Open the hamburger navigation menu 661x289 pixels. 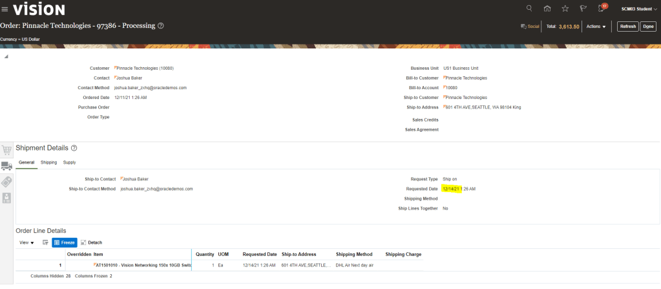[x=5, y=9]
